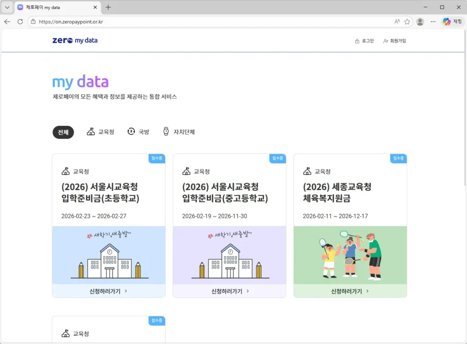
Task: Toggle the 전체 filter pill
Action: (63, 132)
